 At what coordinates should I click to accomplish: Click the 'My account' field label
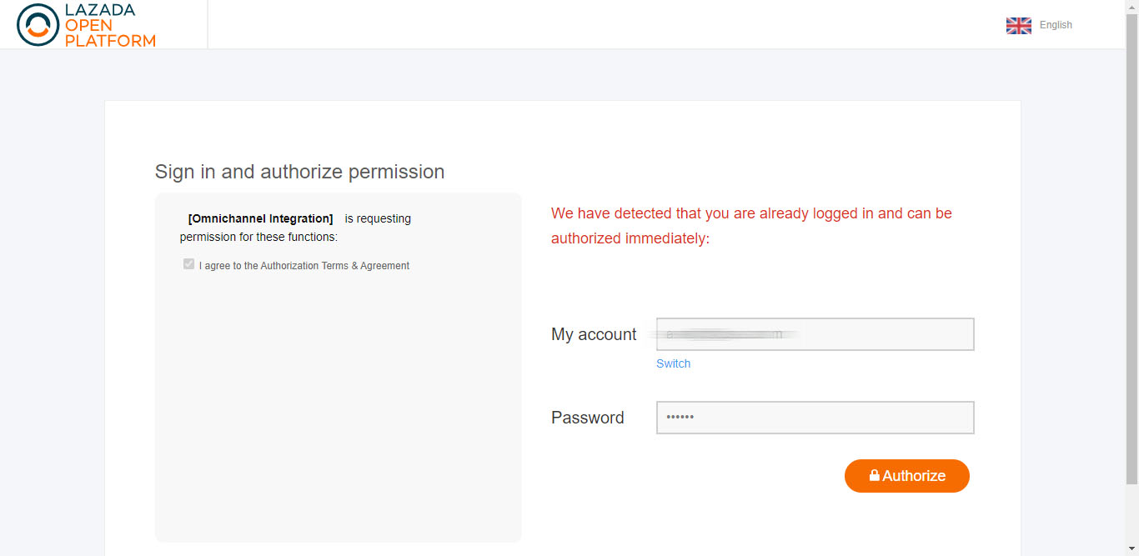594,334
